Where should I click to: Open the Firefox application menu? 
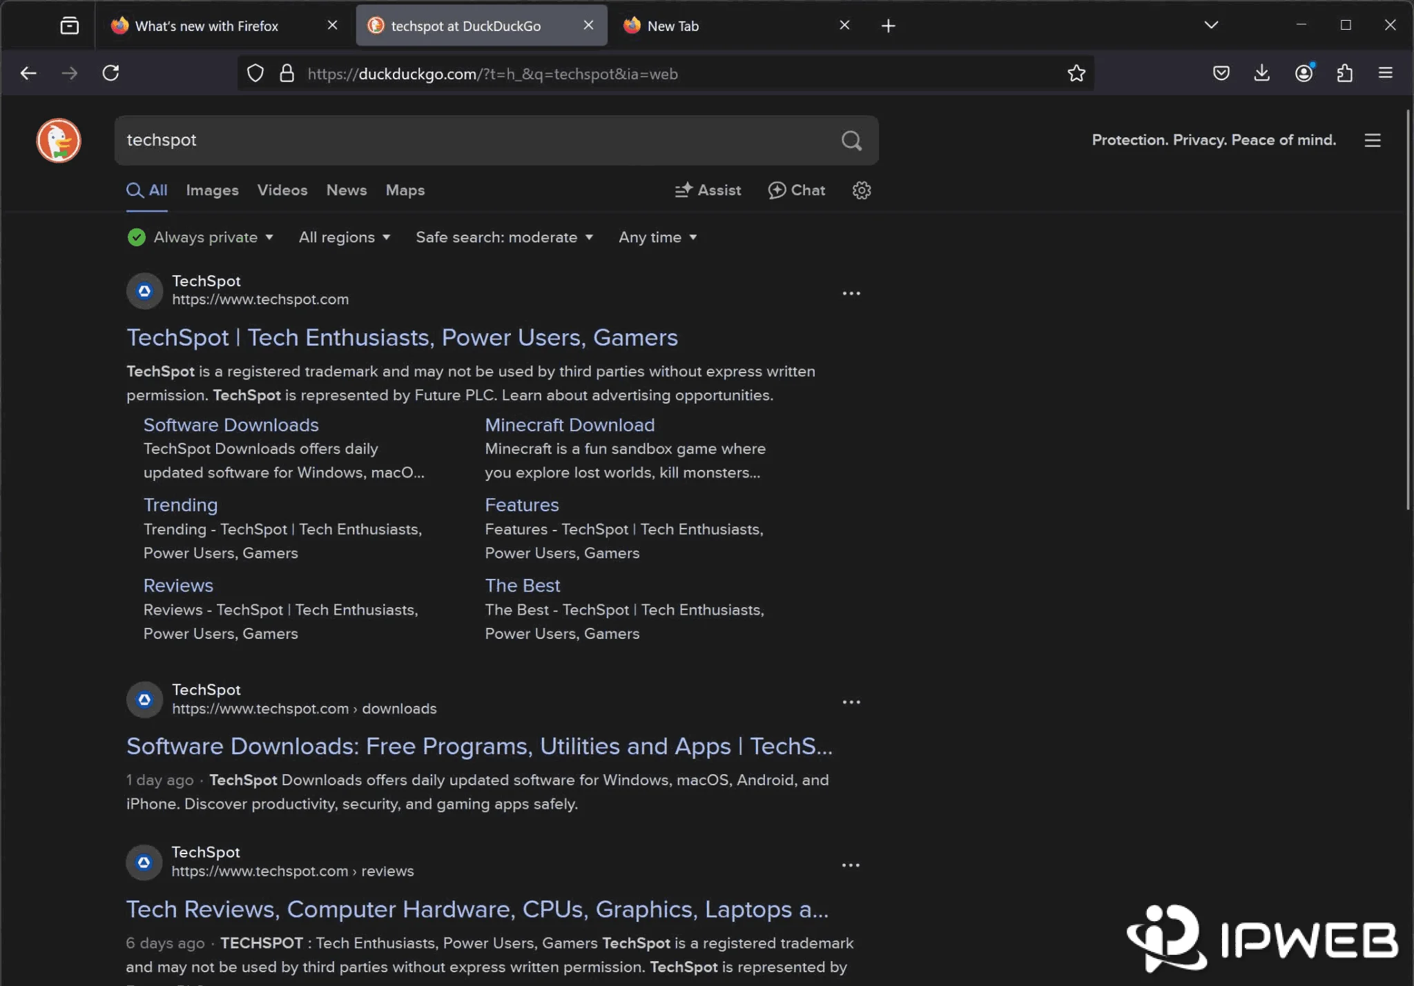pos(1386,73)
